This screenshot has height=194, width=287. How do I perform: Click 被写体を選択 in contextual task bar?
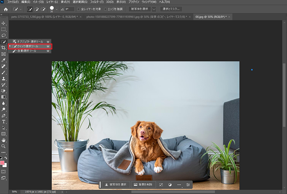coord(116,185)
